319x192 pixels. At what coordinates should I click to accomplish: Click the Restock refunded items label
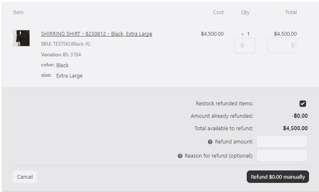[x=224, y=104]
